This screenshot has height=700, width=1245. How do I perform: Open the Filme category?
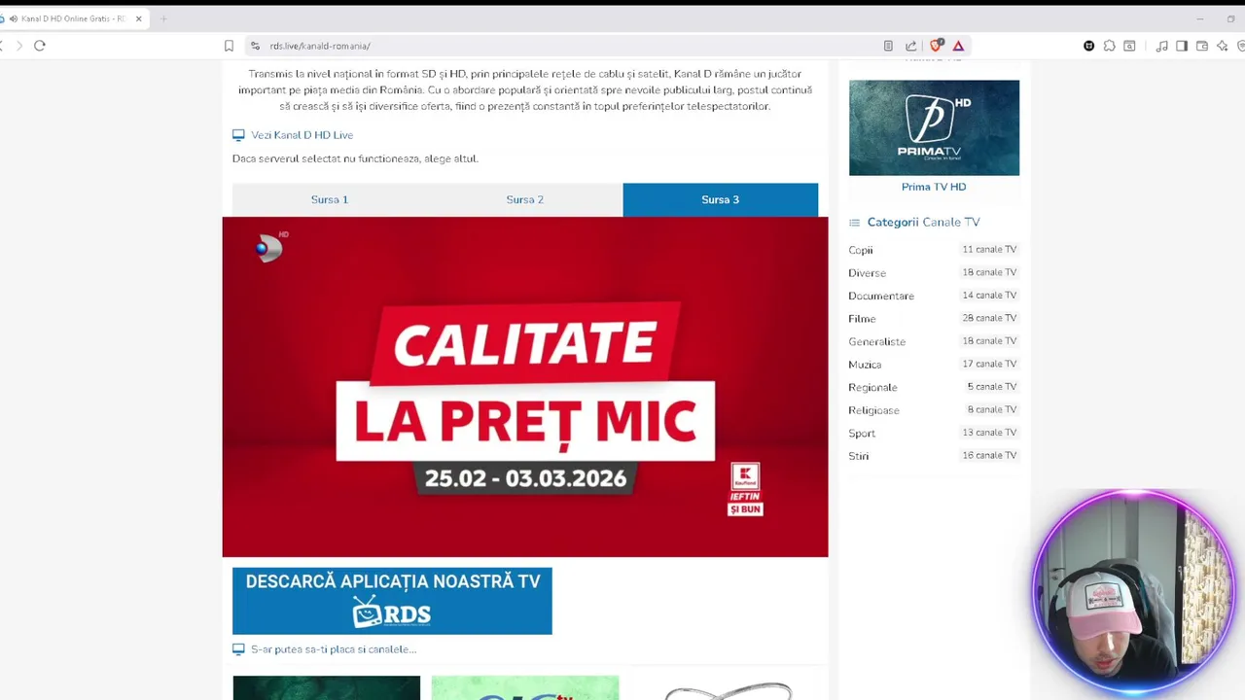pyautogui.click(x=862, y=319)
